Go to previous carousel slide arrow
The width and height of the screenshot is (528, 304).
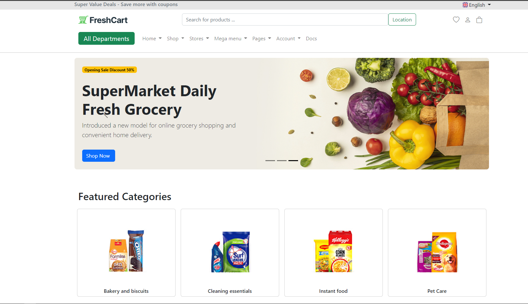tap(106, 114)
